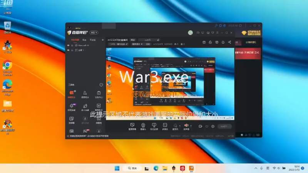Image resolution: width=308 pixels, height=173 pixels.
Task: Toggle visibility of the 全屏 1 source
Action: (x=69, y=50)
